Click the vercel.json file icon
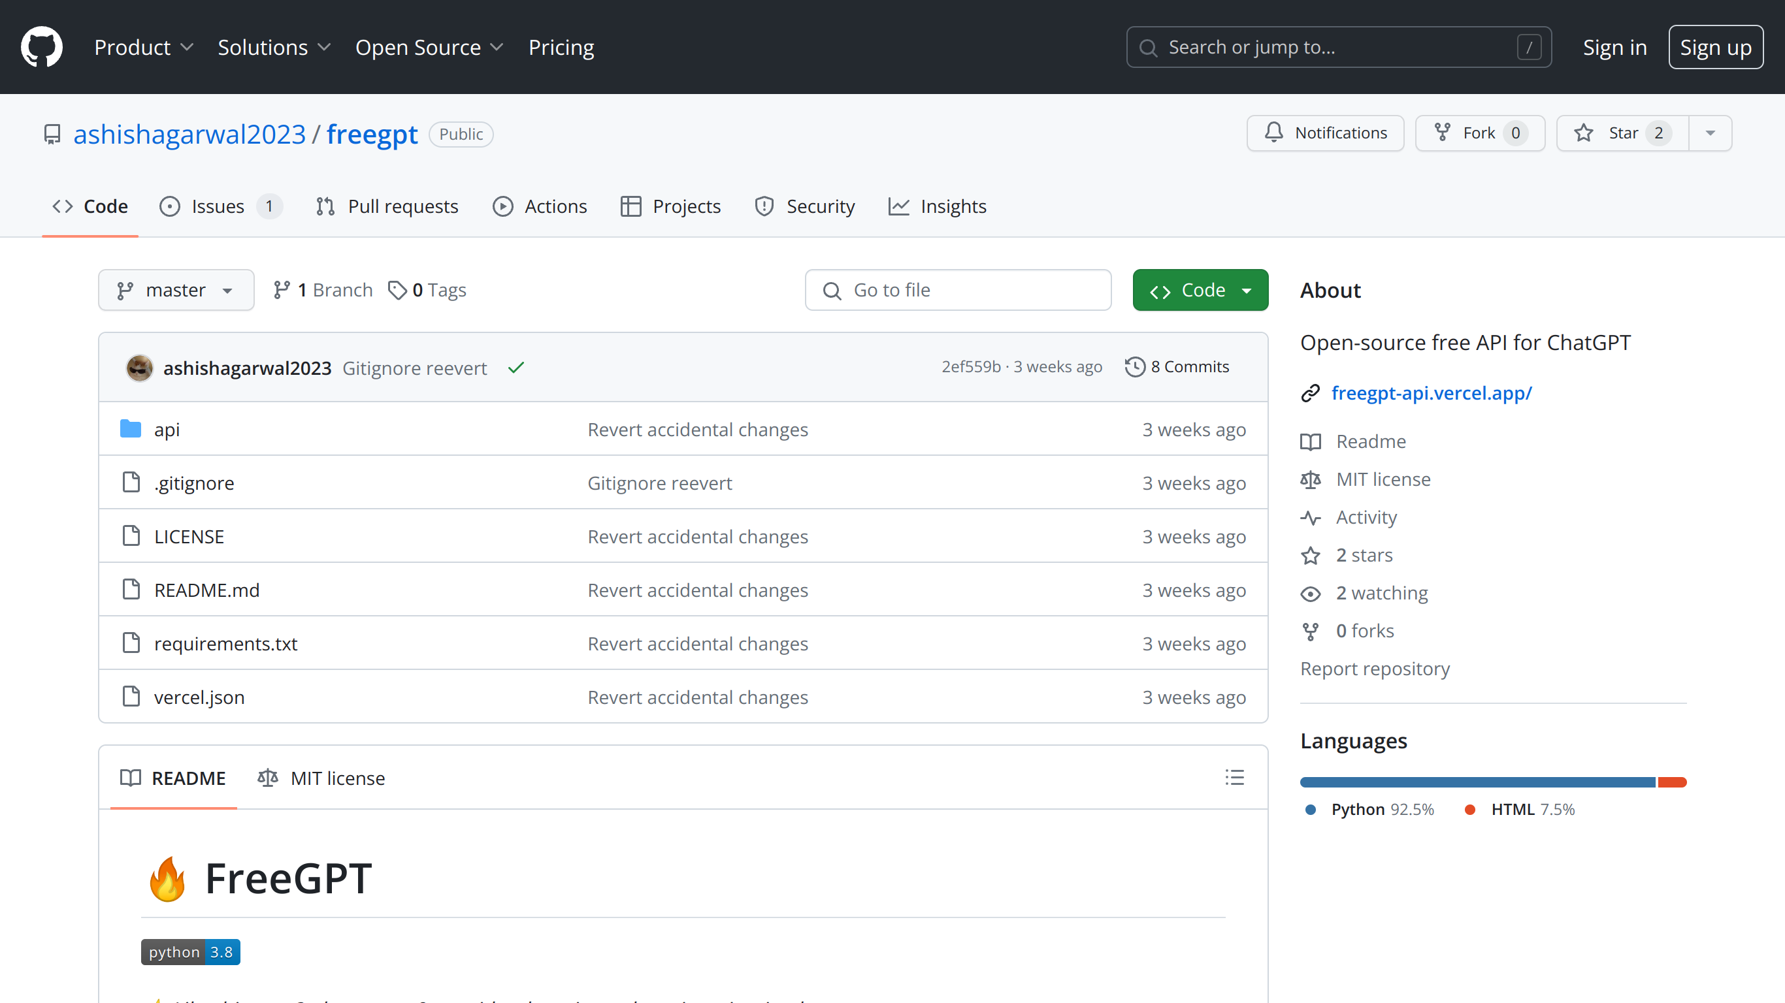Viewport: 1785px width, 1003px height. coord(131,696)
